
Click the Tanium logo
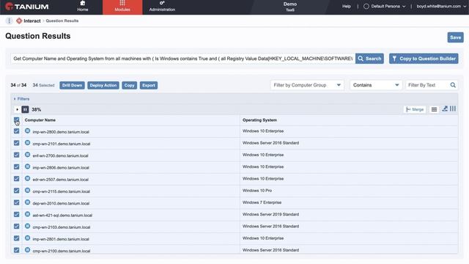[x=26, y=7]
